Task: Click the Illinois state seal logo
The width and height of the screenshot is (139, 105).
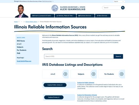Action: pos(55,8)
